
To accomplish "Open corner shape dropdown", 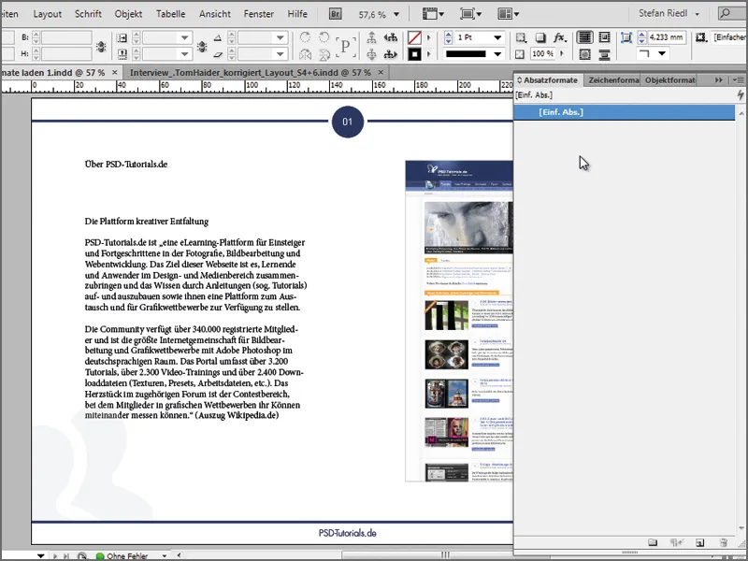I will pyautogui.click(x=662, y=53).
